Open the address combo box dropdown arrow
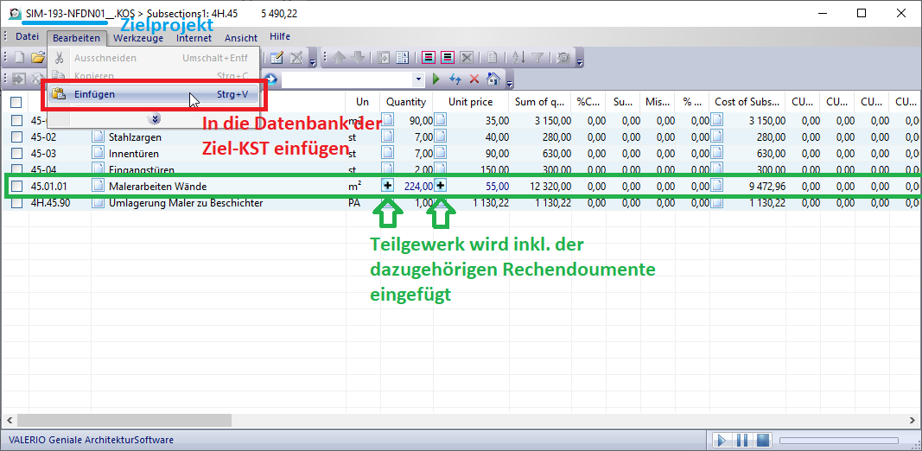Image resolution: width=922 pixels, height=451 pixels. (419, 79)
